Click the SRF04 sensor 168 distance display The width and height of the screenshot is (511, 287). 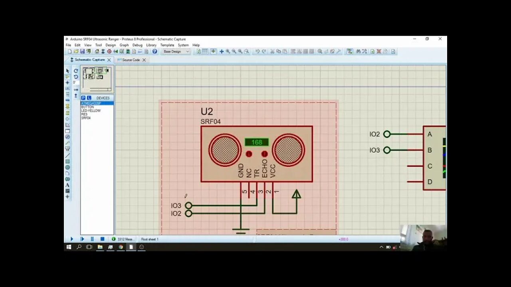pos(257,142)
